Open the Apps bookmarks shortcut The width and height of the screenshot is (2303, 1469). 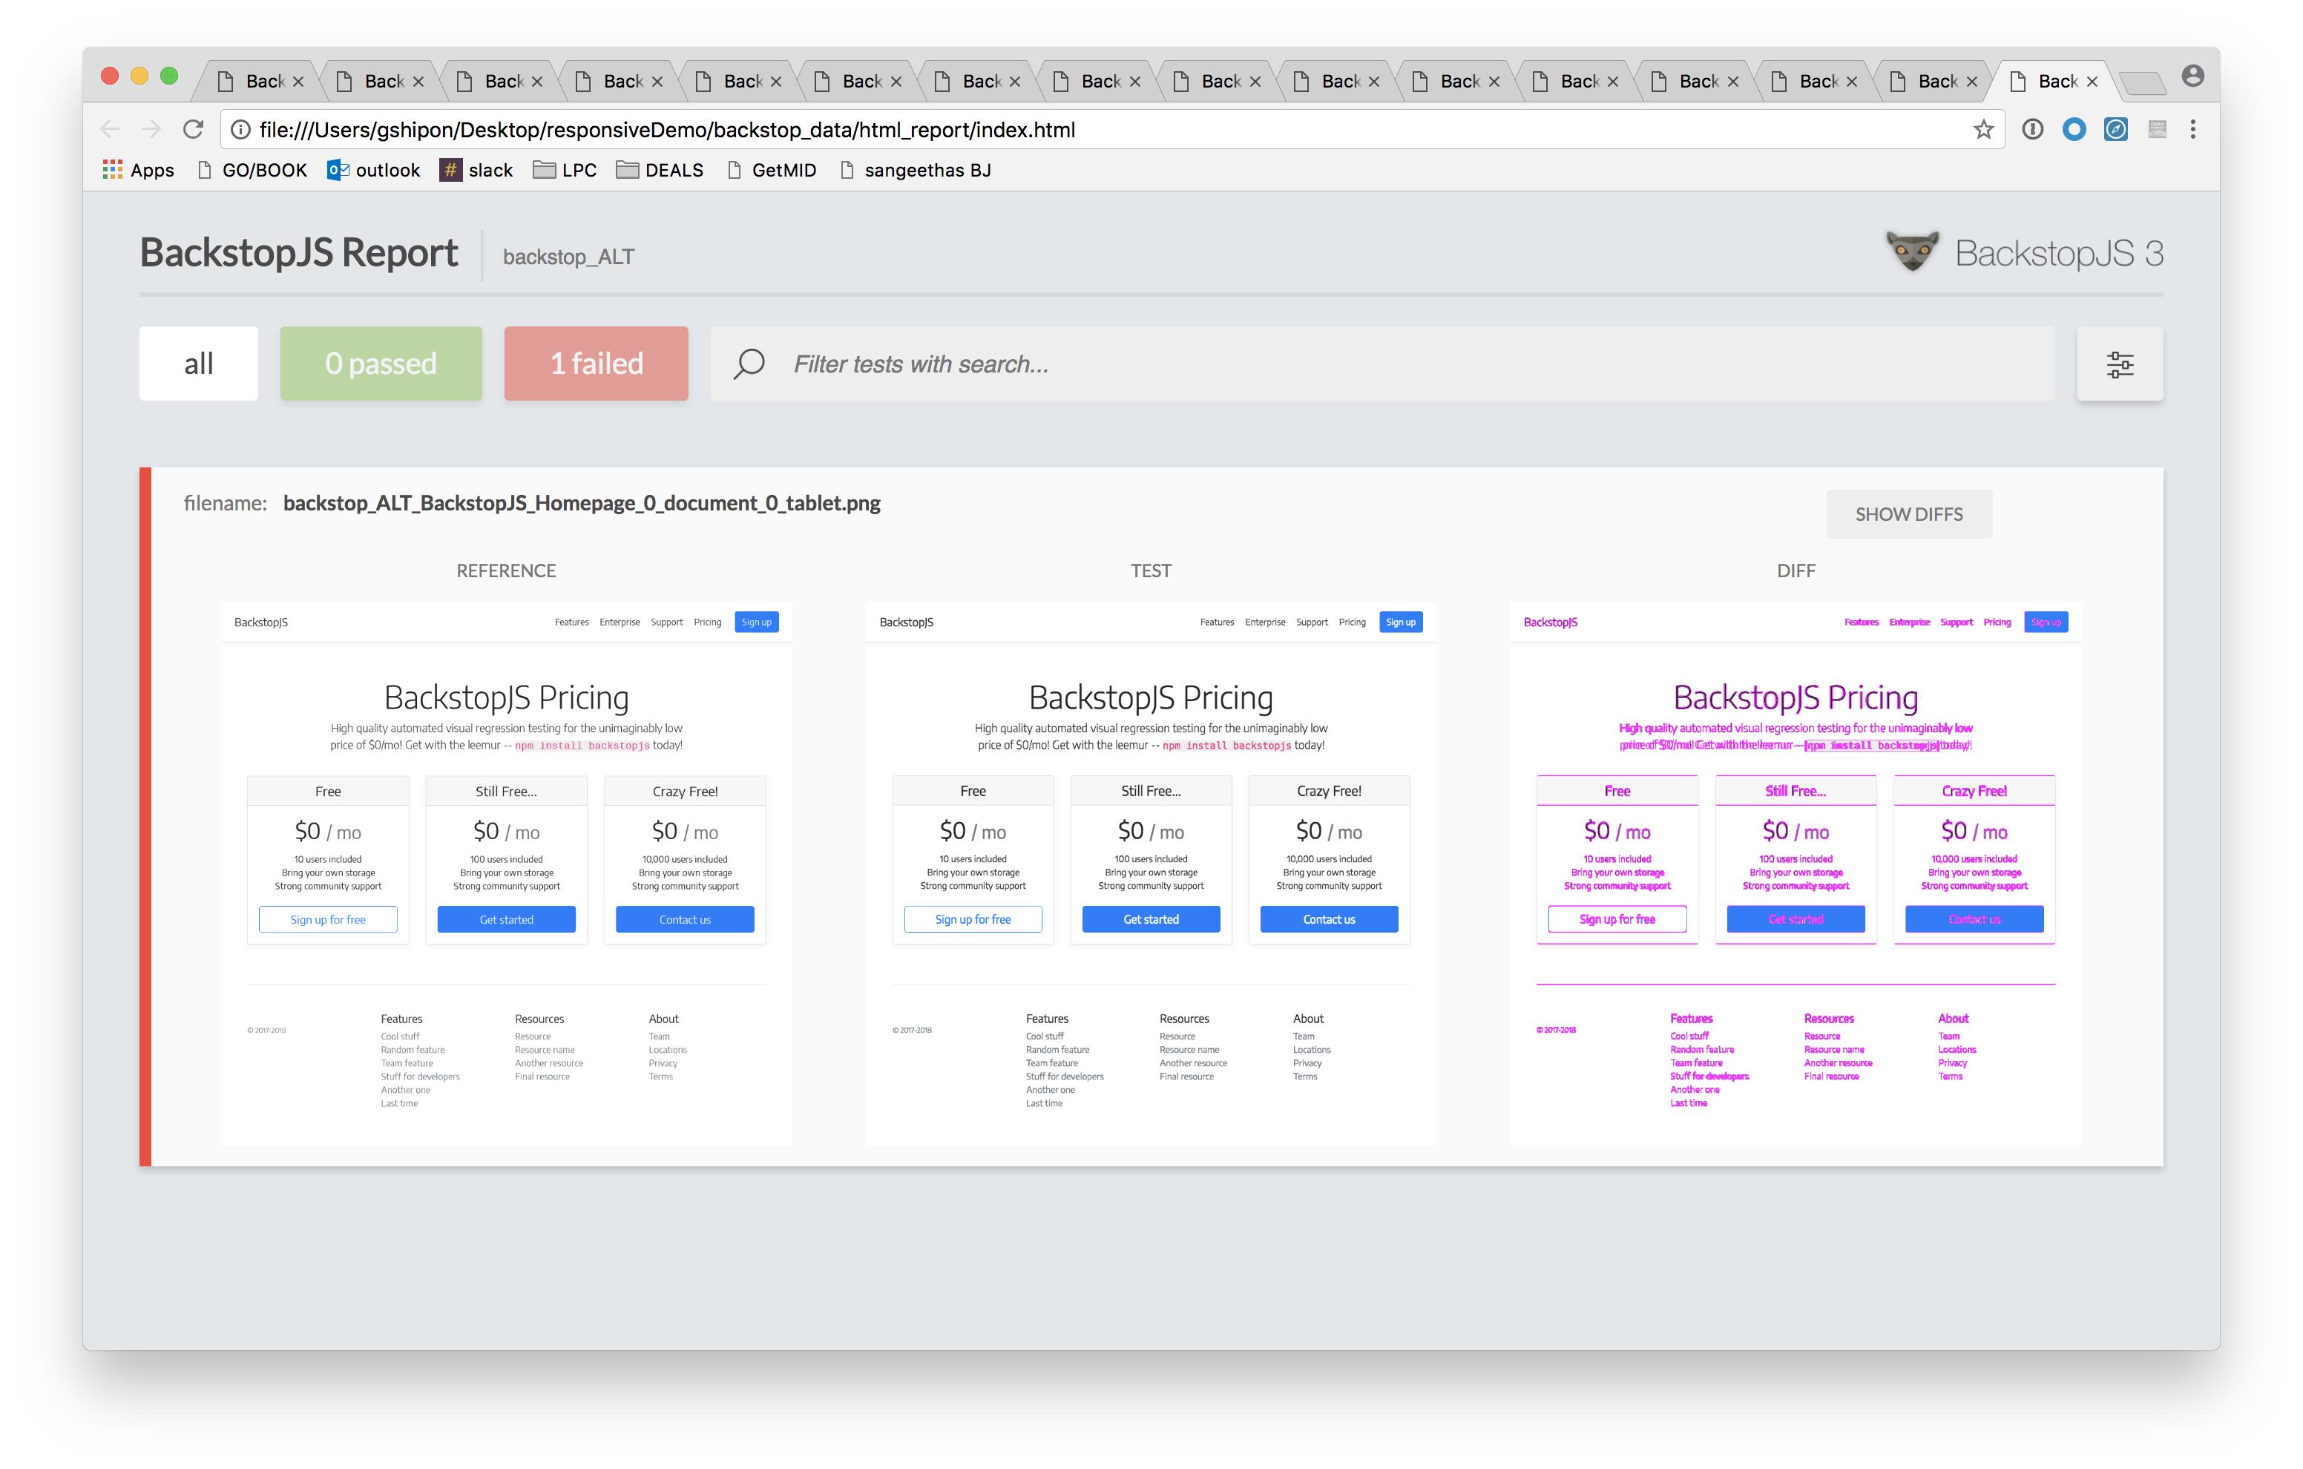139,170
